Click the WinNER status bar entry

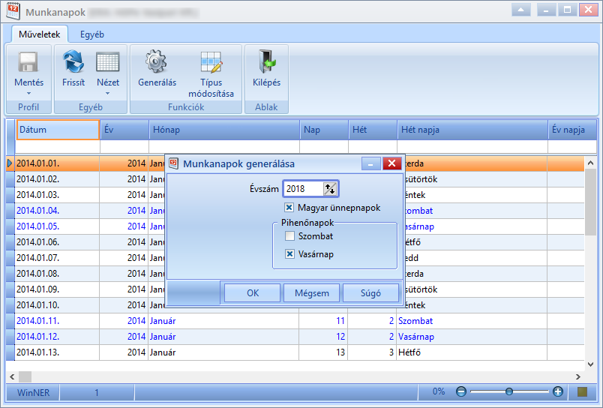33,392
